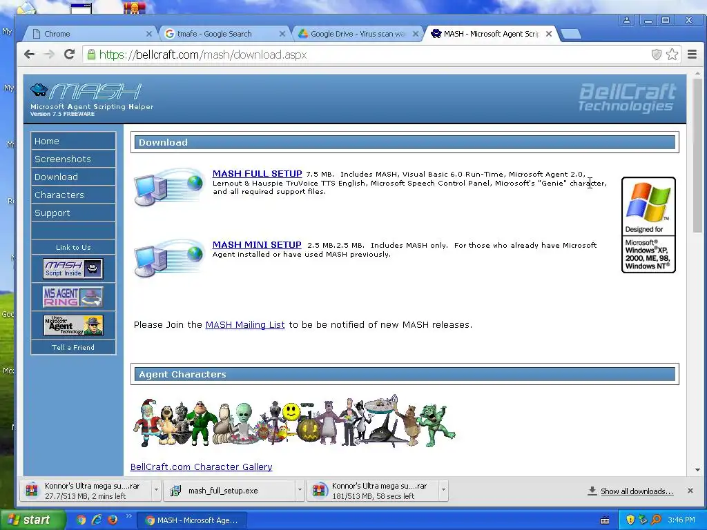
Task: Click the Chrome user profile icon
Action: coord(627,20)
